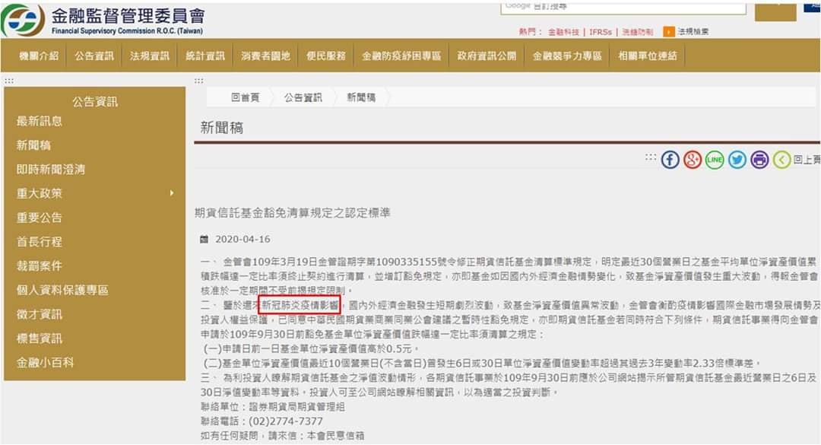821x445 pixels.
Task: Click the FSC logo in header
Action: pyautogui.click(x=23, y=21)
